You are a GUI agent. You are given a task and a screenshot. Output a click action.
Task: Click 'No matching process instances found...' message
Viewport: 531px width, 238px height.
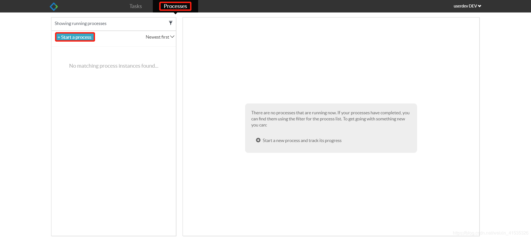114,66
